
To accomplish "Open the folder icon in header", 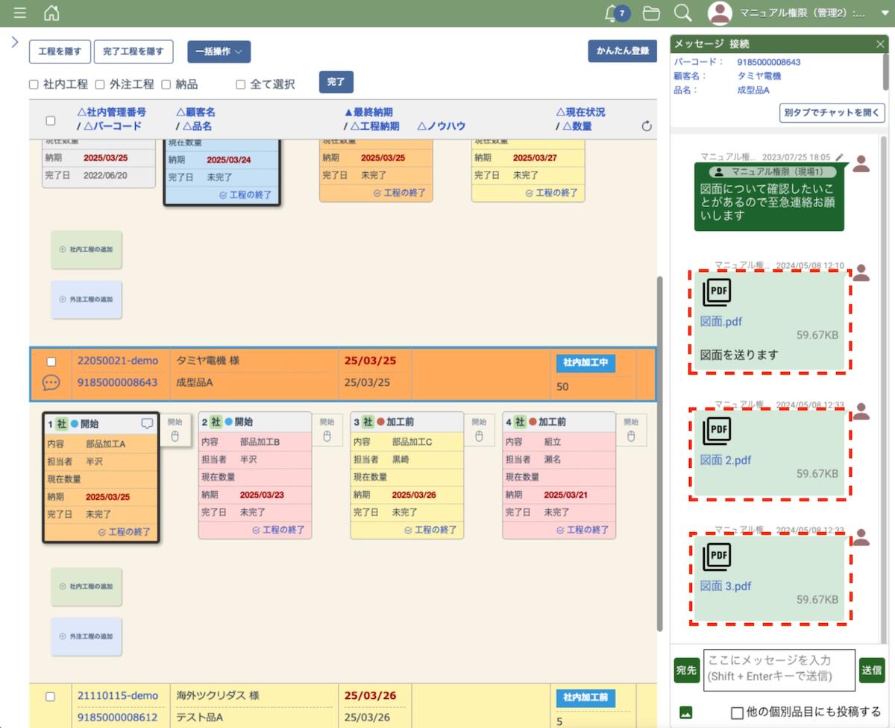I will coord(651,13).
